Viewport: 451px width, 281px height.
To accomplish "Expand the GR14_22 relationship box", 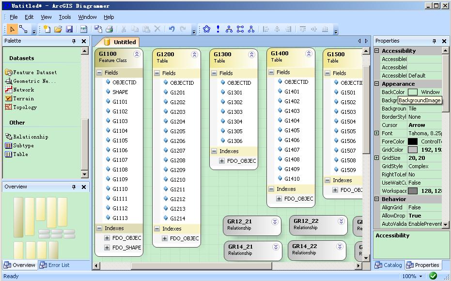I will pyautogui.click(x=340, y=246).
